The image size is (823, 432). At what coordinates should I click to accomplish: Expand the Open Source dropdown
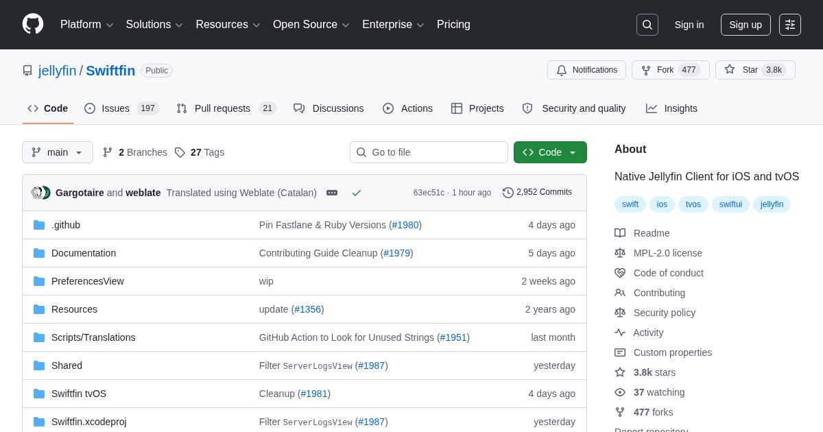pos(311,25)
